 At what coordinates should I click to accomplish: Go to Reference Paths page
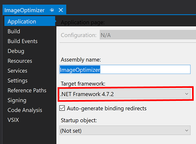(27, 91)
